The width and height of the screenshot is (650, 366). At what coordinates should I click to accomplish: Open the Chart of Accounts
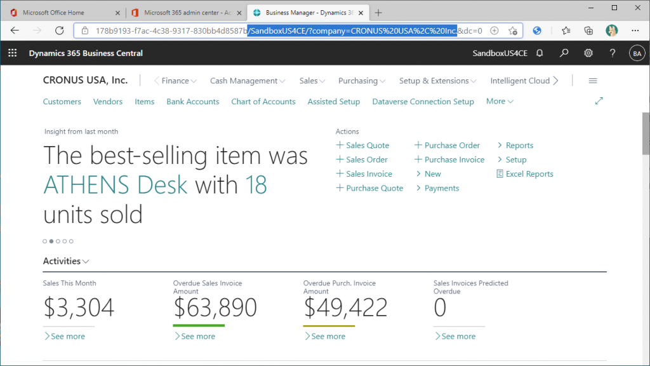(263, 102)
